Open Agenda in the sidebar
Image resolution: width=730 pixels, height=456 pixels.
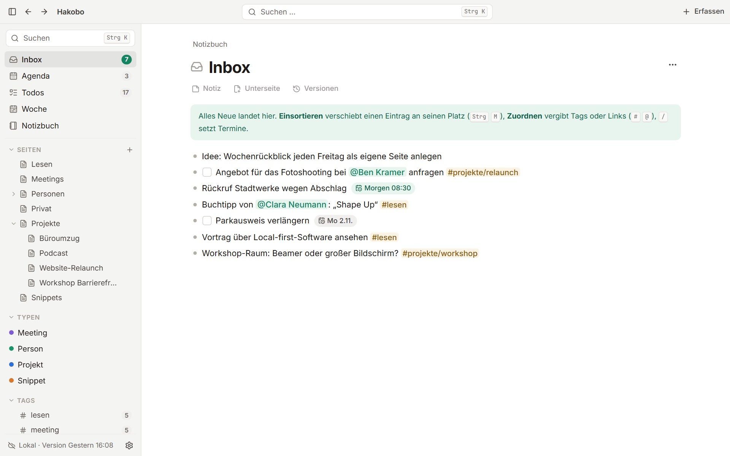[70, 76]
